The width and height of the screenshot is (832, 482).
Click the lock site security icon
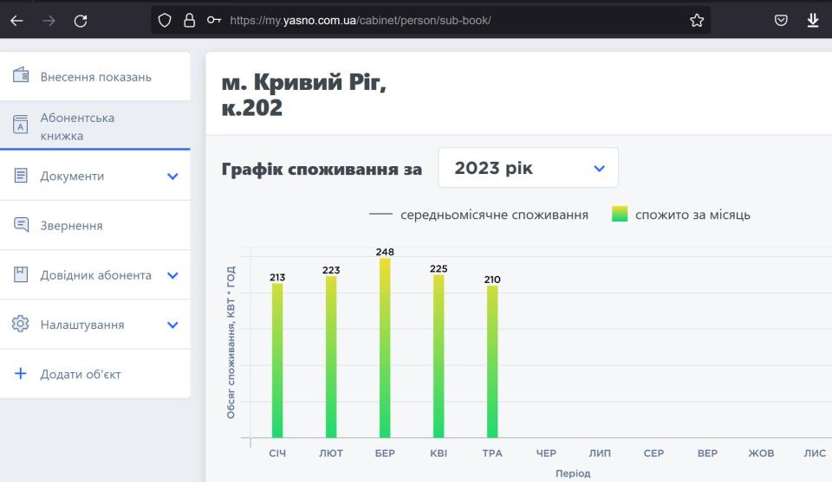click(189, 21)
